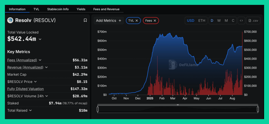Expand $RESOLV Volume 24h chevron

46,96
